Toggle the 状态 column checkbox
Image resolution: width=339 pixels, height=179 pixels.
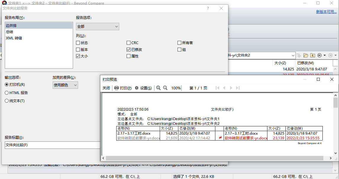78,43
